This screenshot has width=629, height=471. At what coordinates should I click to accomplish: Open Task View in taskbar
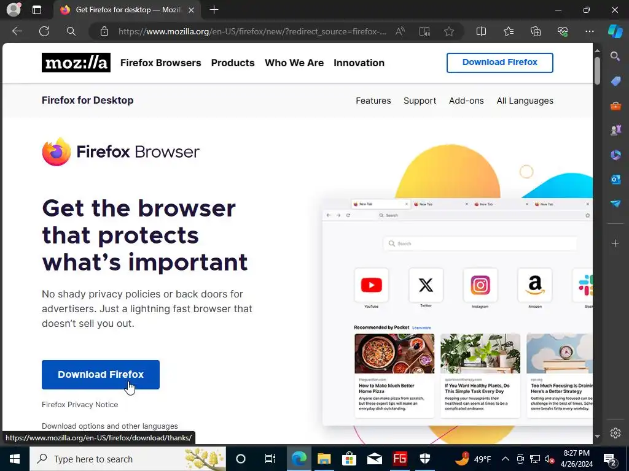tap(270, 459)
